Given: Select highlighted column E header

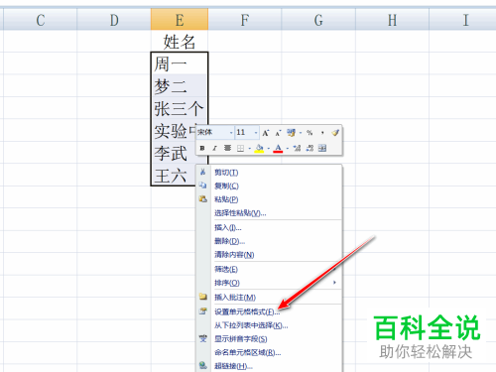Looking at the screenshot, I should [180, 20].
